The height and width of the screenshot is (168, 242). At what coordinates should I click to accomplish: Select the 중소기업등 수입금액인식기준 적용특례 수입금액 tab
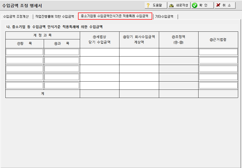(115, 16)
